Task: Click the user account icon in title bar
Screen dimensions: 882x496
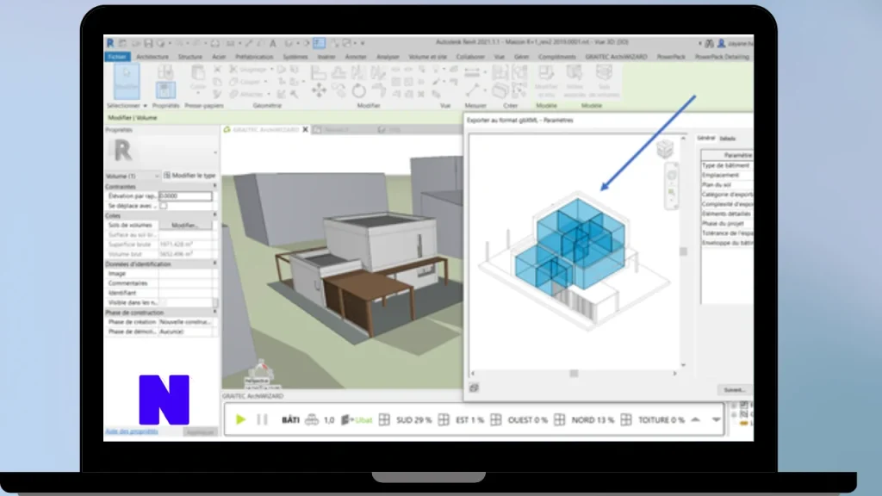Action: tap(721, 43)
